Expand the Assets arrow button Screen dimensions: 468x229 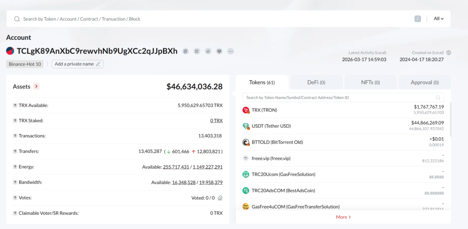[37, 86]
